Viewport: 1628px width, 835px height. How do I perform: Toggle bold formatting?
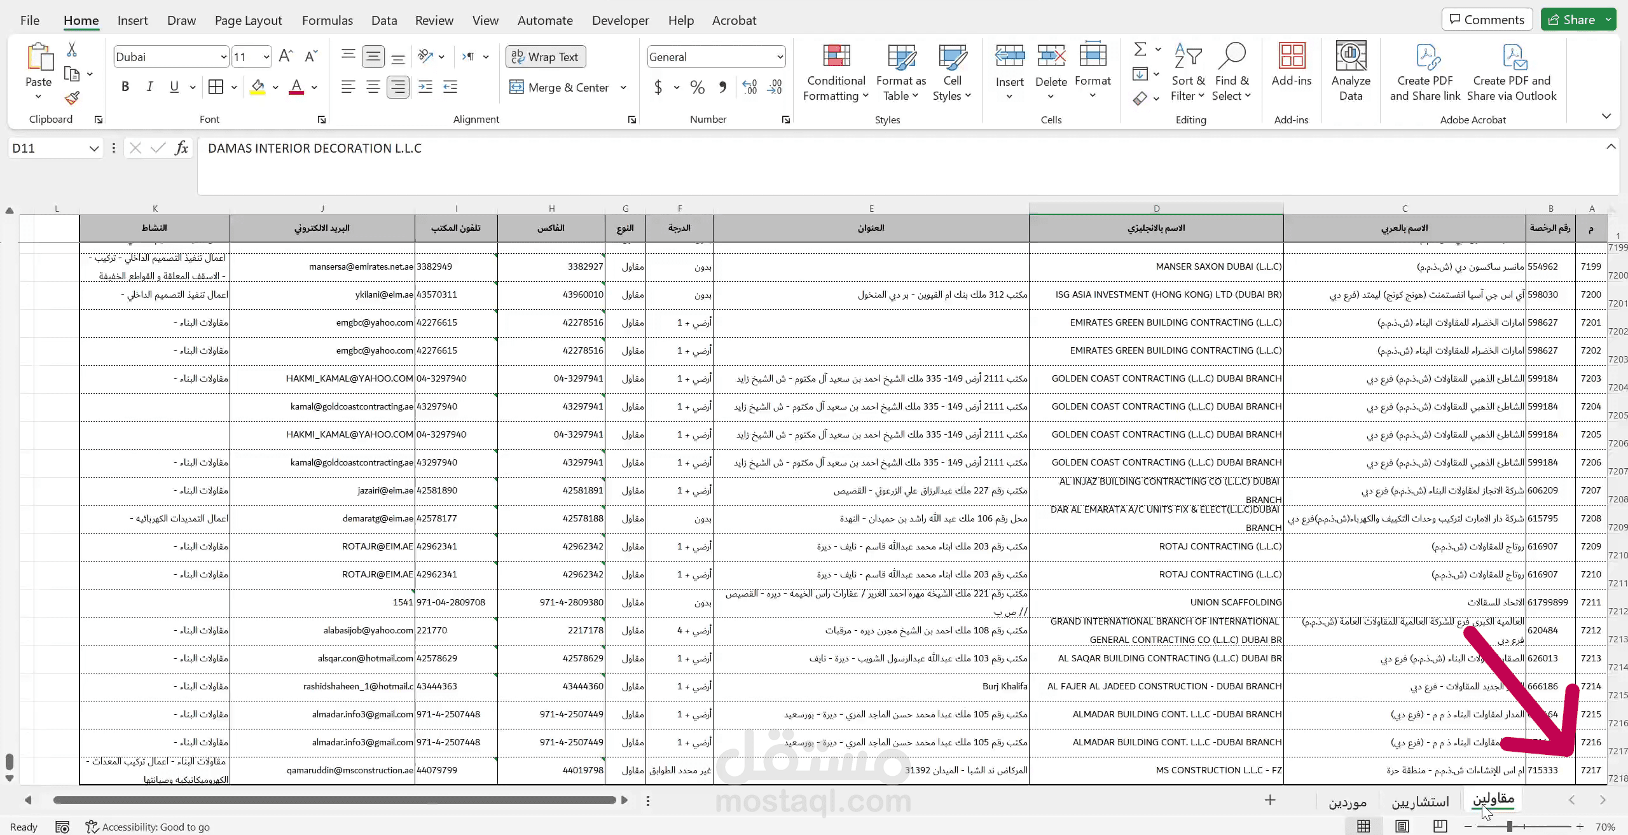coord(125,86)
